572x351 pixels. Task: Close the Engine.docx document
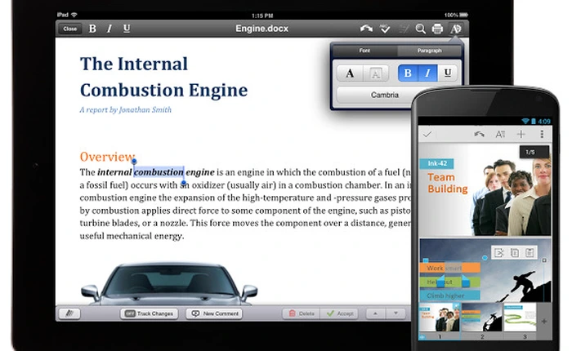point(69,29)
